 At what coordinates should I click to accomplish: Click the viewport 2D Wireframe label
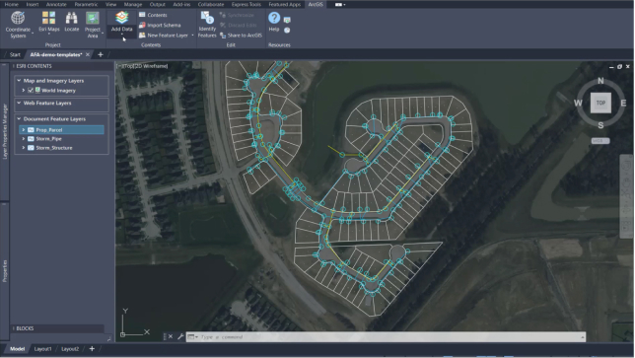tap(151, 66)
